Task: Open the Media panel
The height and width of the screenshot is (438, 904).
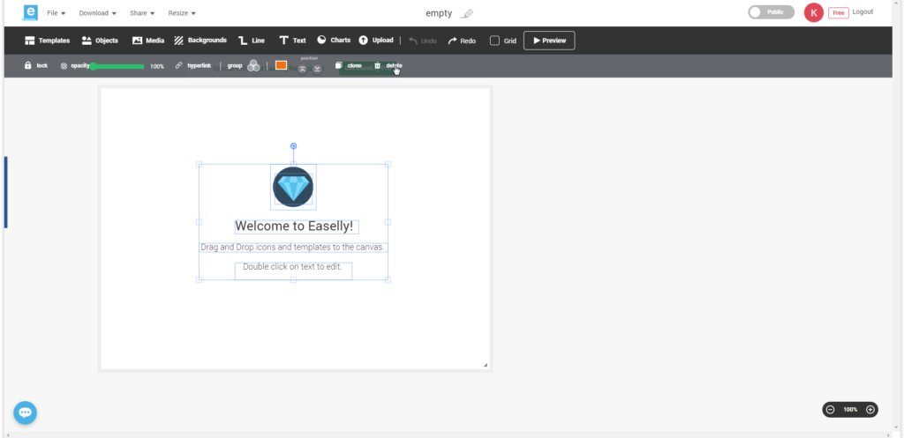Action: pos(148,41)
